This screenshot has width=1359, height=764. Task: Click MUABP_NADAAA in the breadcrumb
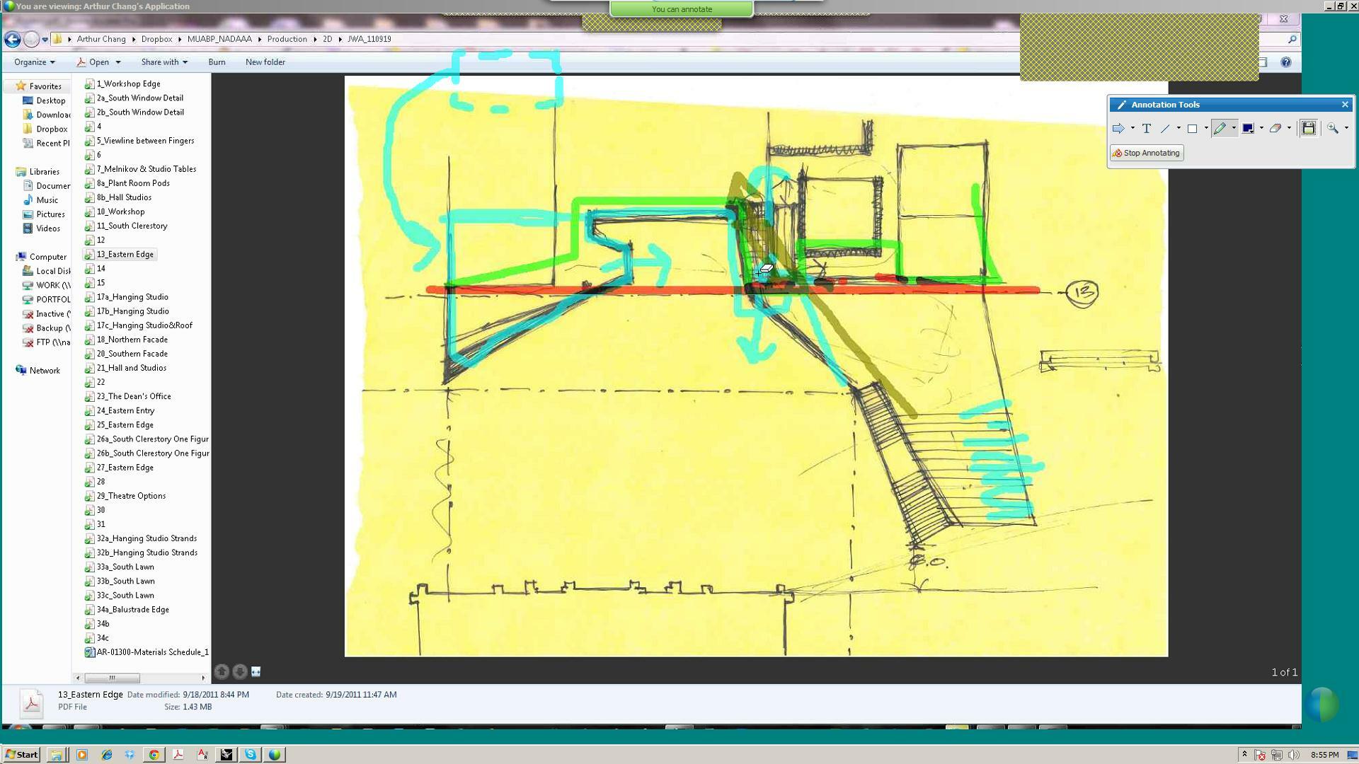point(219,40)
